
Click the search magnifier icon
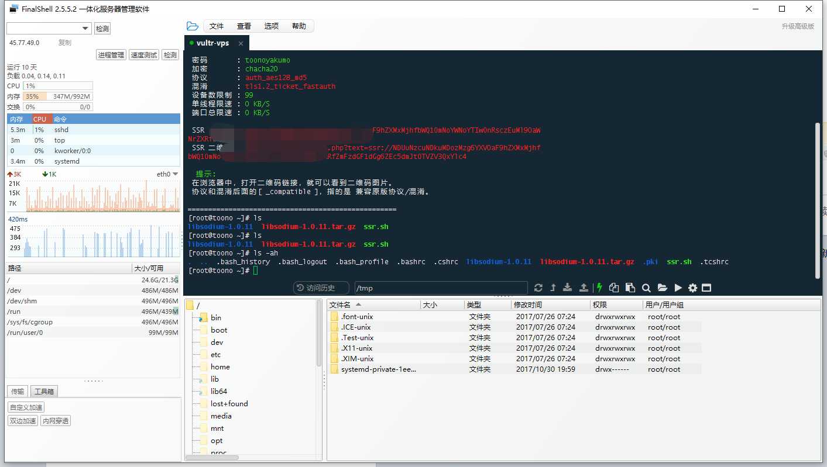coord(646,288)
